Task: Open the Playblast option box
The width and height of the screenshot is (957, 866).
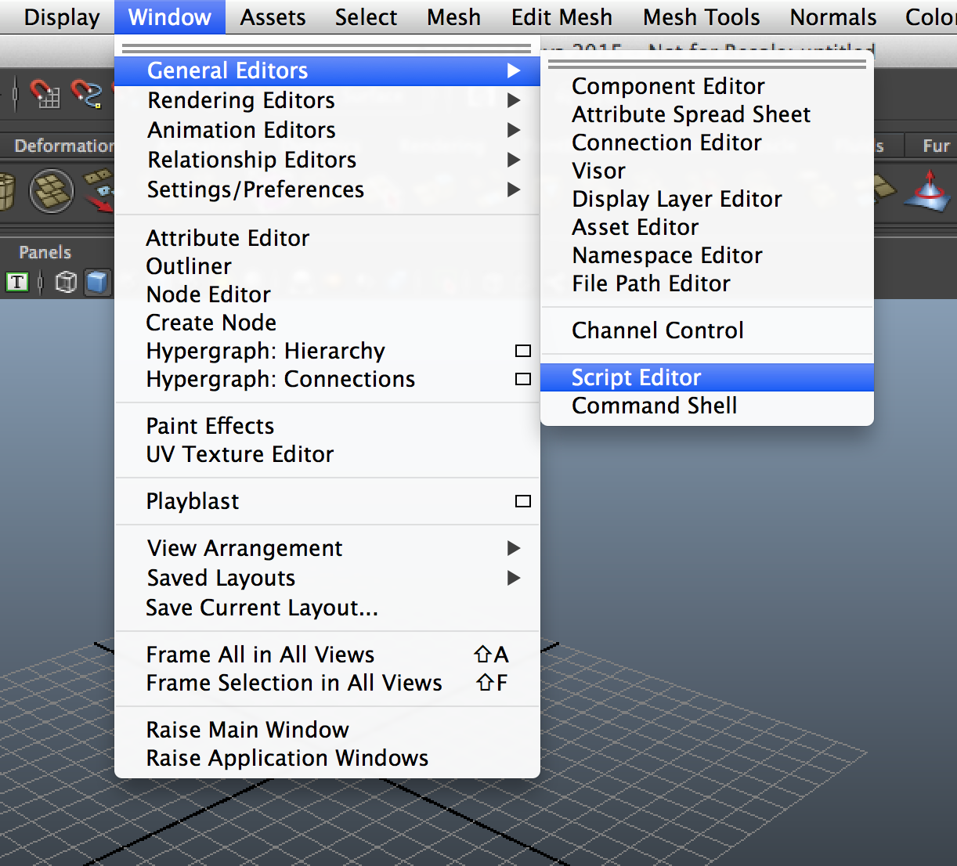Action: coord(523,501)
